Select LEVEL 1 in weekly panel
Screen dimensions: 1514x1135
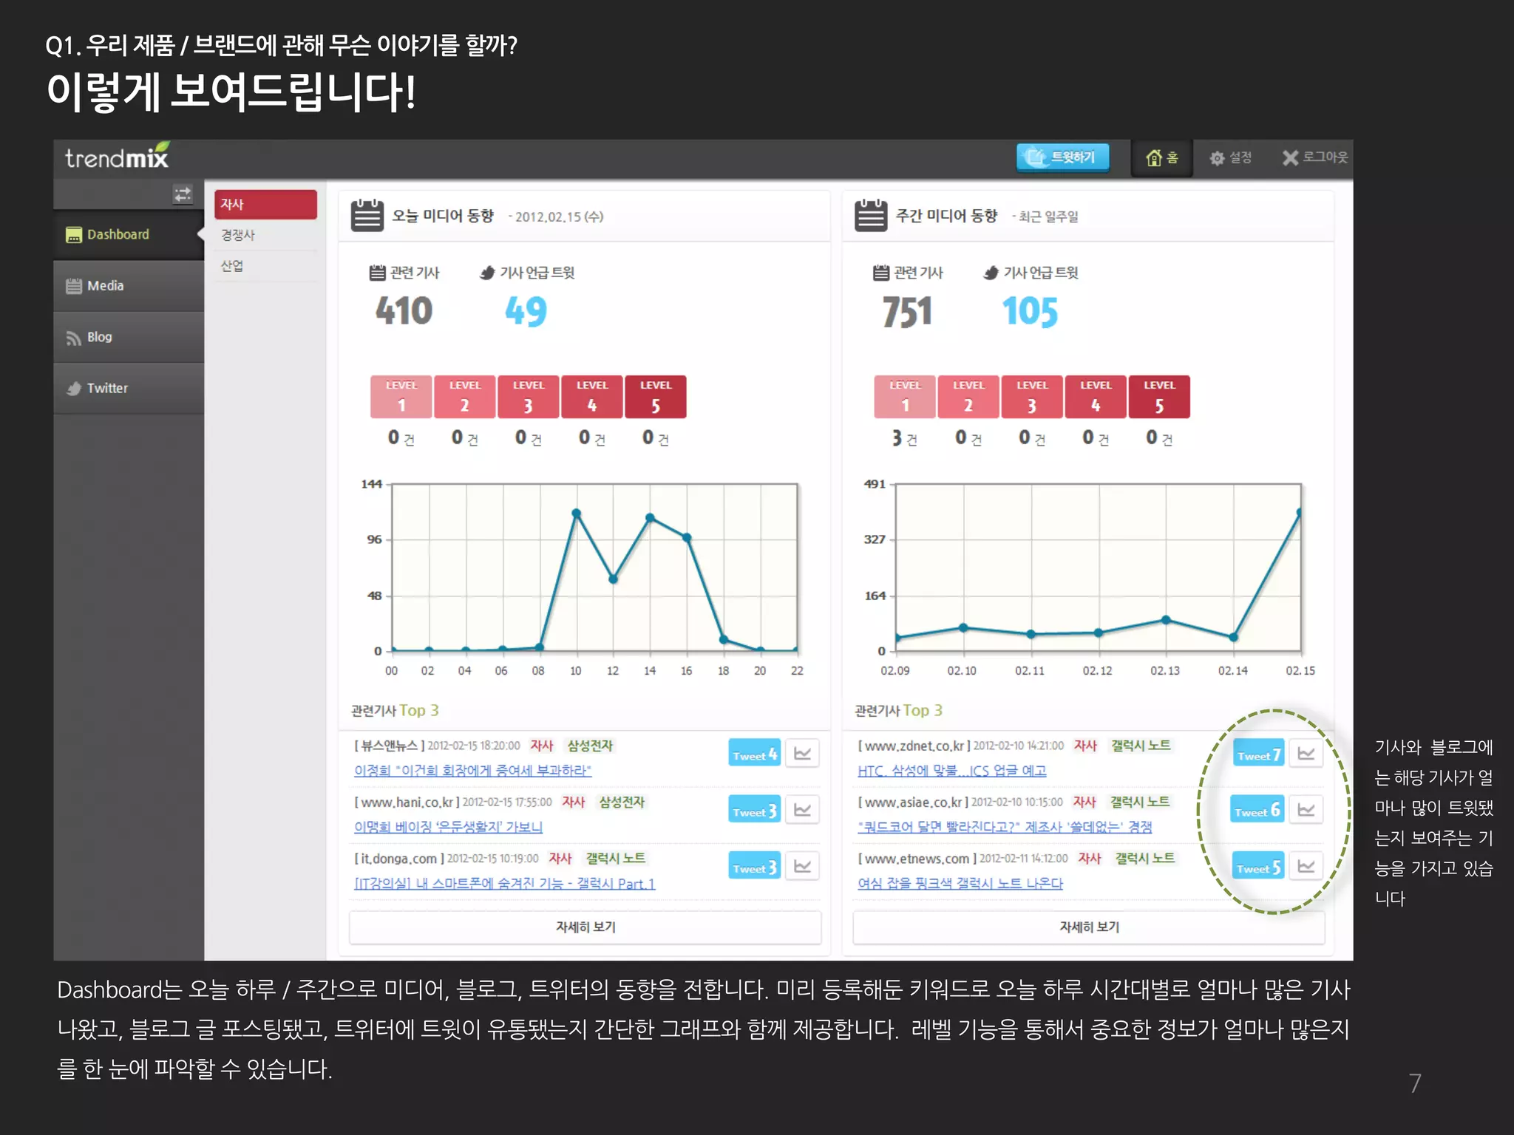click(905, 397)
